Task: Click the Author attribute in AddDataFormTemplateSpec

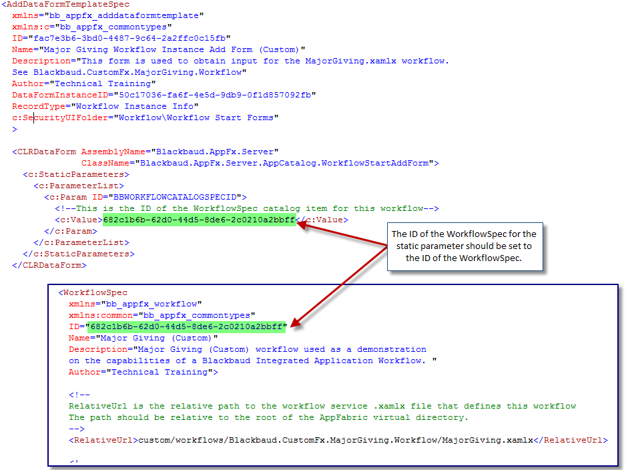Action: (84, 83)
